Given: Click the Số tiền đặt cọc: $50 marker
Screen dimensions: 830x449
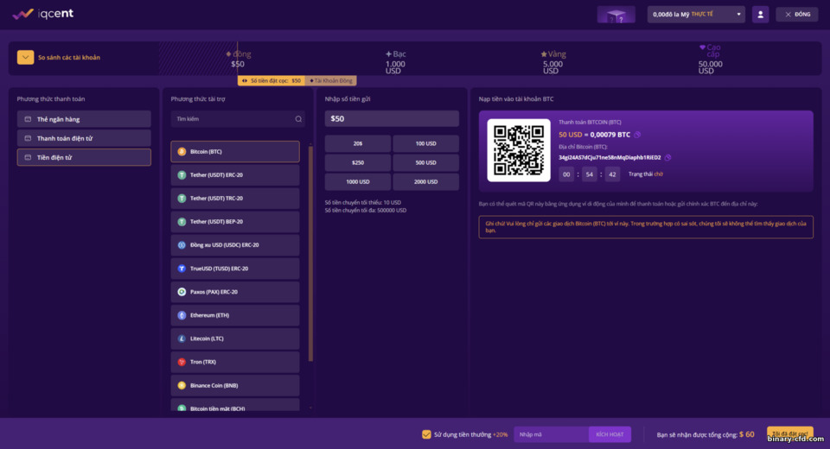Looking at the screenshot, I should (271, 80).
